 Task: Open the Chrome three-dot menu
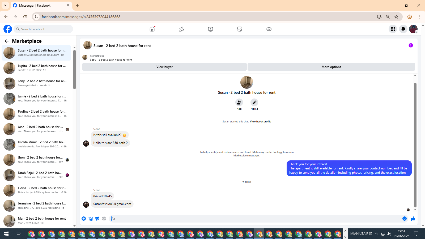tap(419, 17)
